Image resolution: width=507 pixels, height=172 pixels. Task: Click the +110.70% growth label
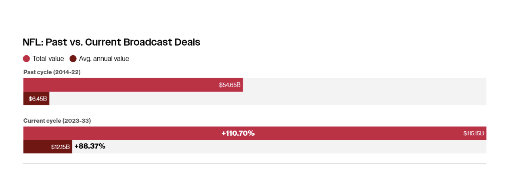tap(238, 133)
